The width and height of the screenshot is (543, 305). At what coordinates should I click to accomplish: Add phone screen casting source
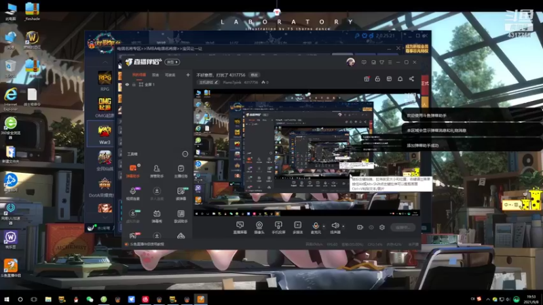pos(278,228)
